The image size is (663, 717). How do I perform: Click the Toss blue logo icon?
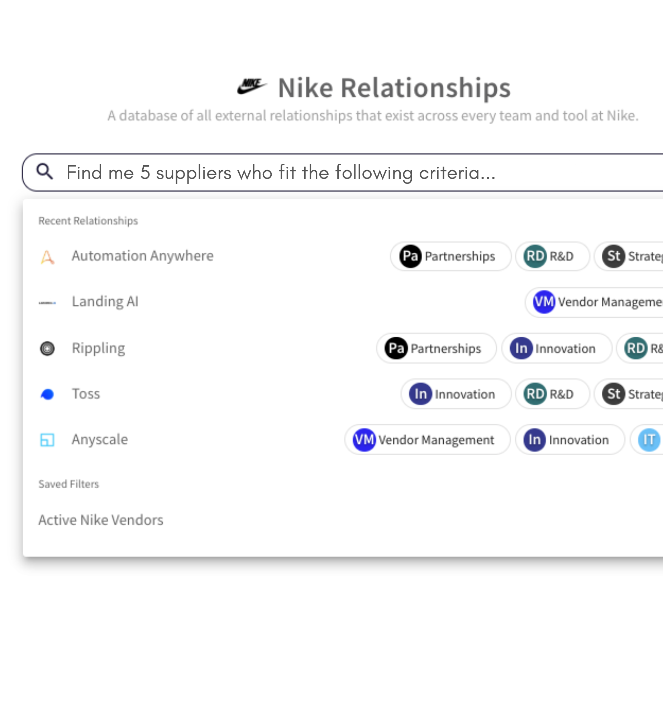pyautogui.click(x=47, y=394)
